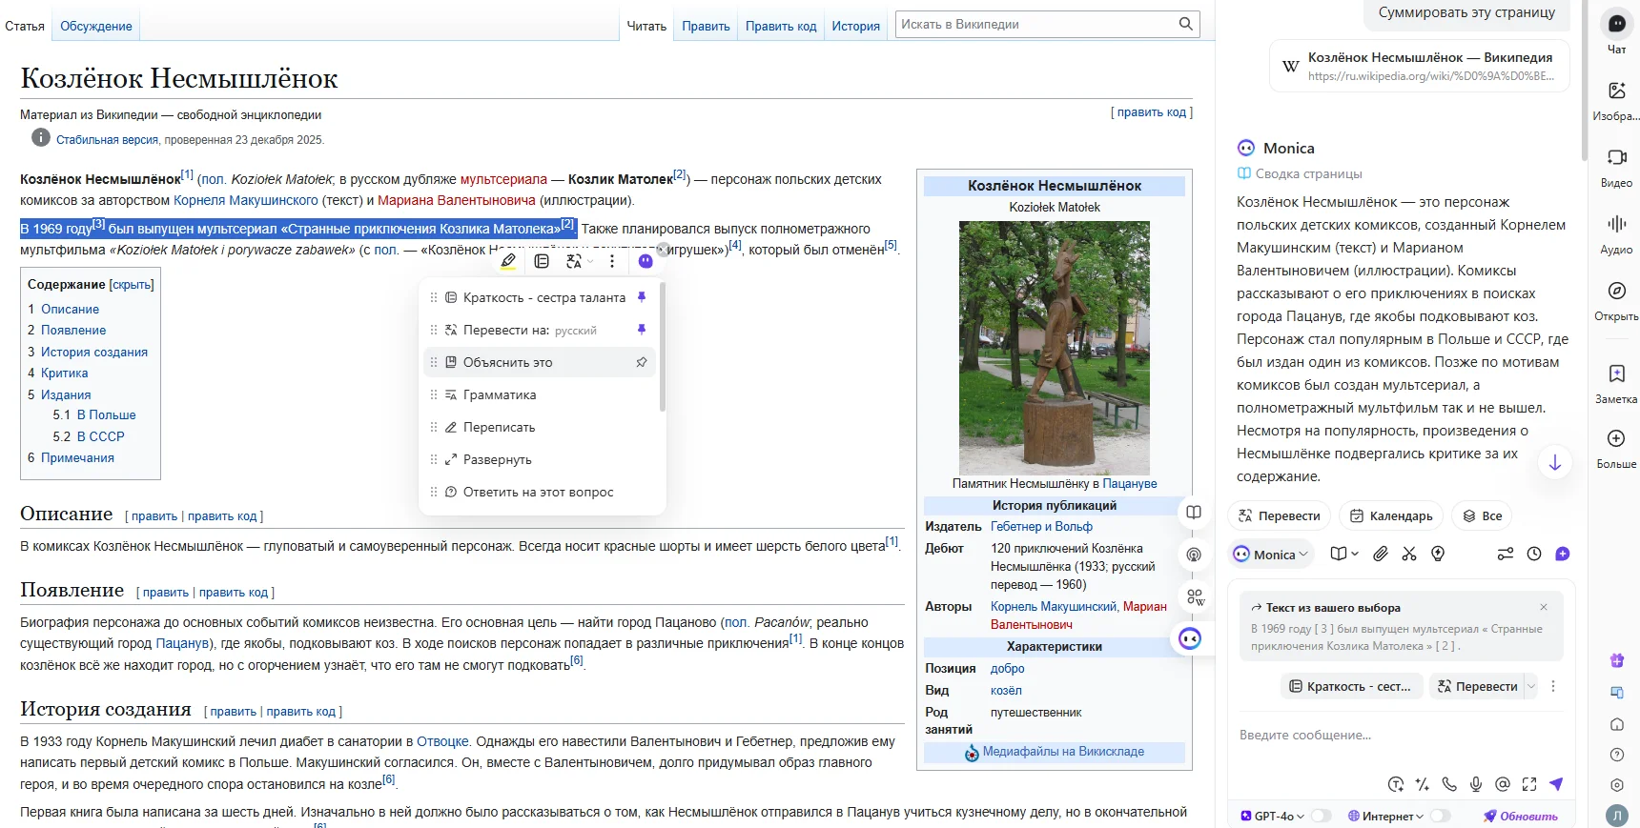Viewport: 1640px width, 828px height.
Task: Open the help question mark icon in sidebar
Action: (1617, 755)
